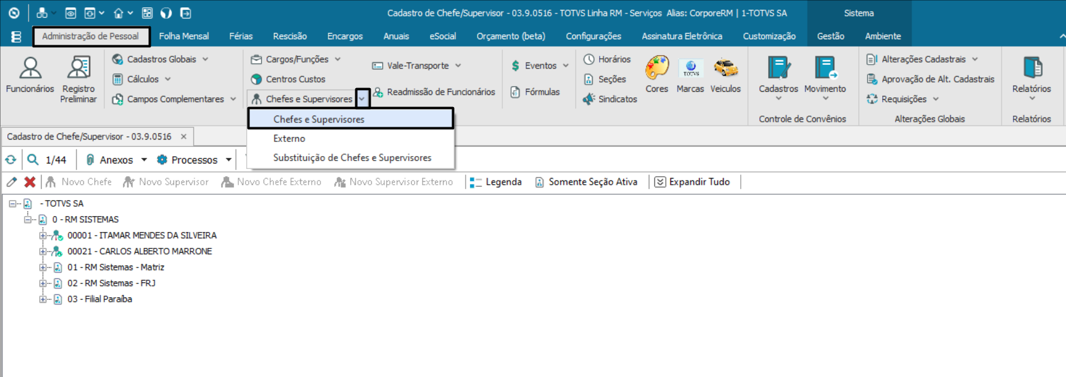Close the Cadastro de Chefe/Supervisor tab
Image resolution: width=1066 pixels, height=377 pixels.
(x=183, y=136)
